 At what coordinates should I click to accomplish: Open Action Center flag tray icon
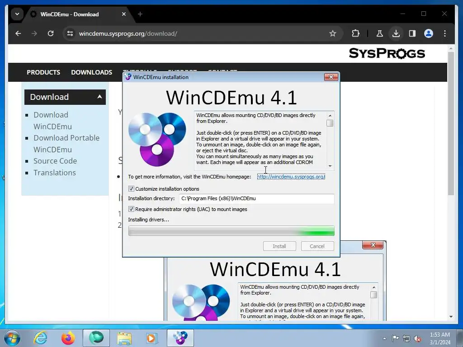pyautogui.click(x=395, y=338)
